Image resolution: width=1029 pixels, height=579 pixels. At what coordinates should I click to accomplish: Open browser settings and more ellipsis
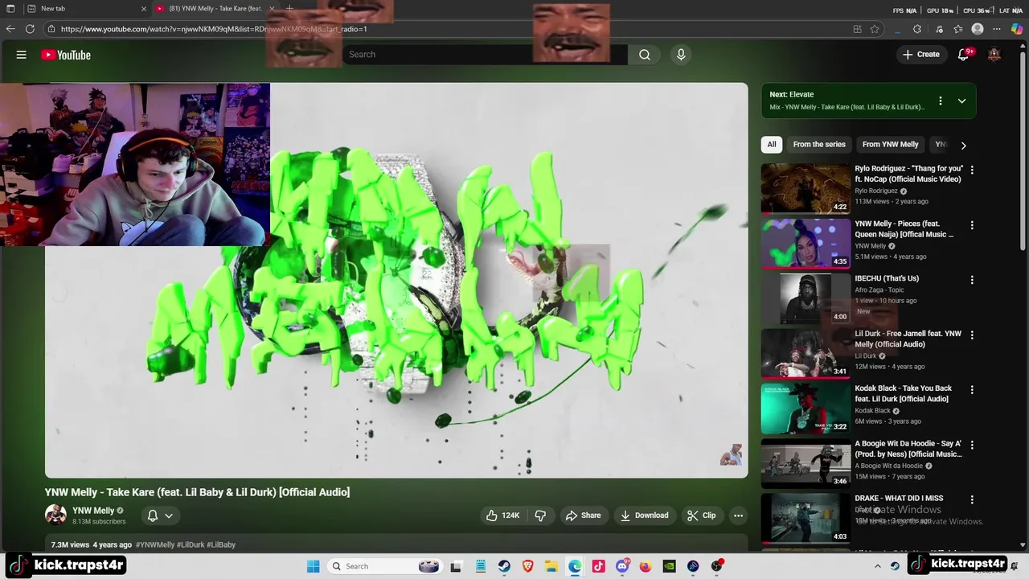pos(998,29)
